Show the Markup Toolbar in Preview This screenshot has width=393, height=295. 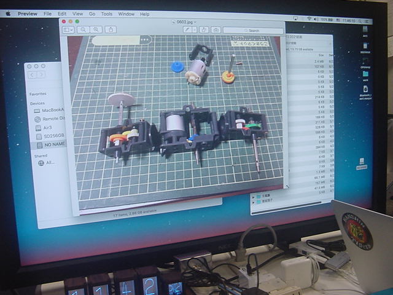click(x=216, y=30)
